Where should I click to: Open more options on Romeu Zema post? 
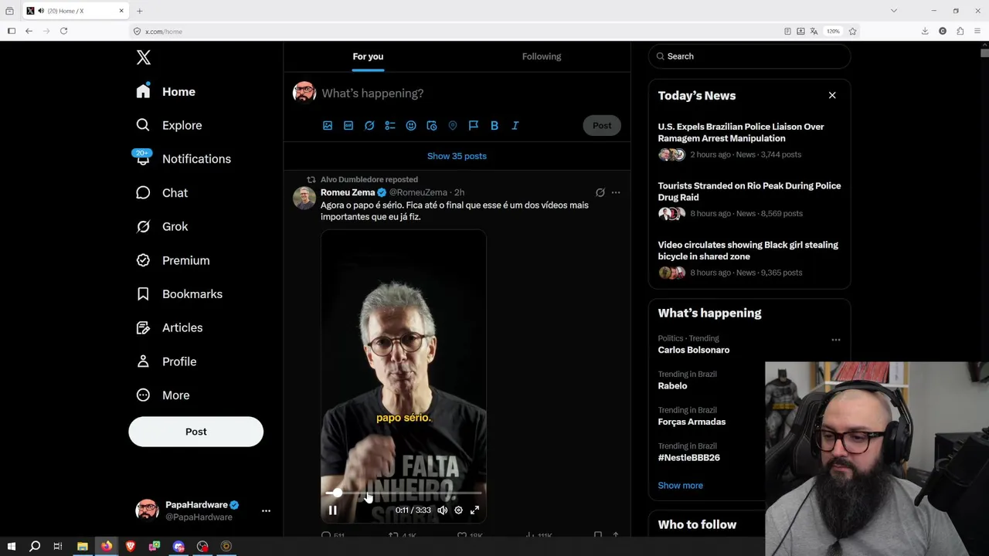pos(616,192)
